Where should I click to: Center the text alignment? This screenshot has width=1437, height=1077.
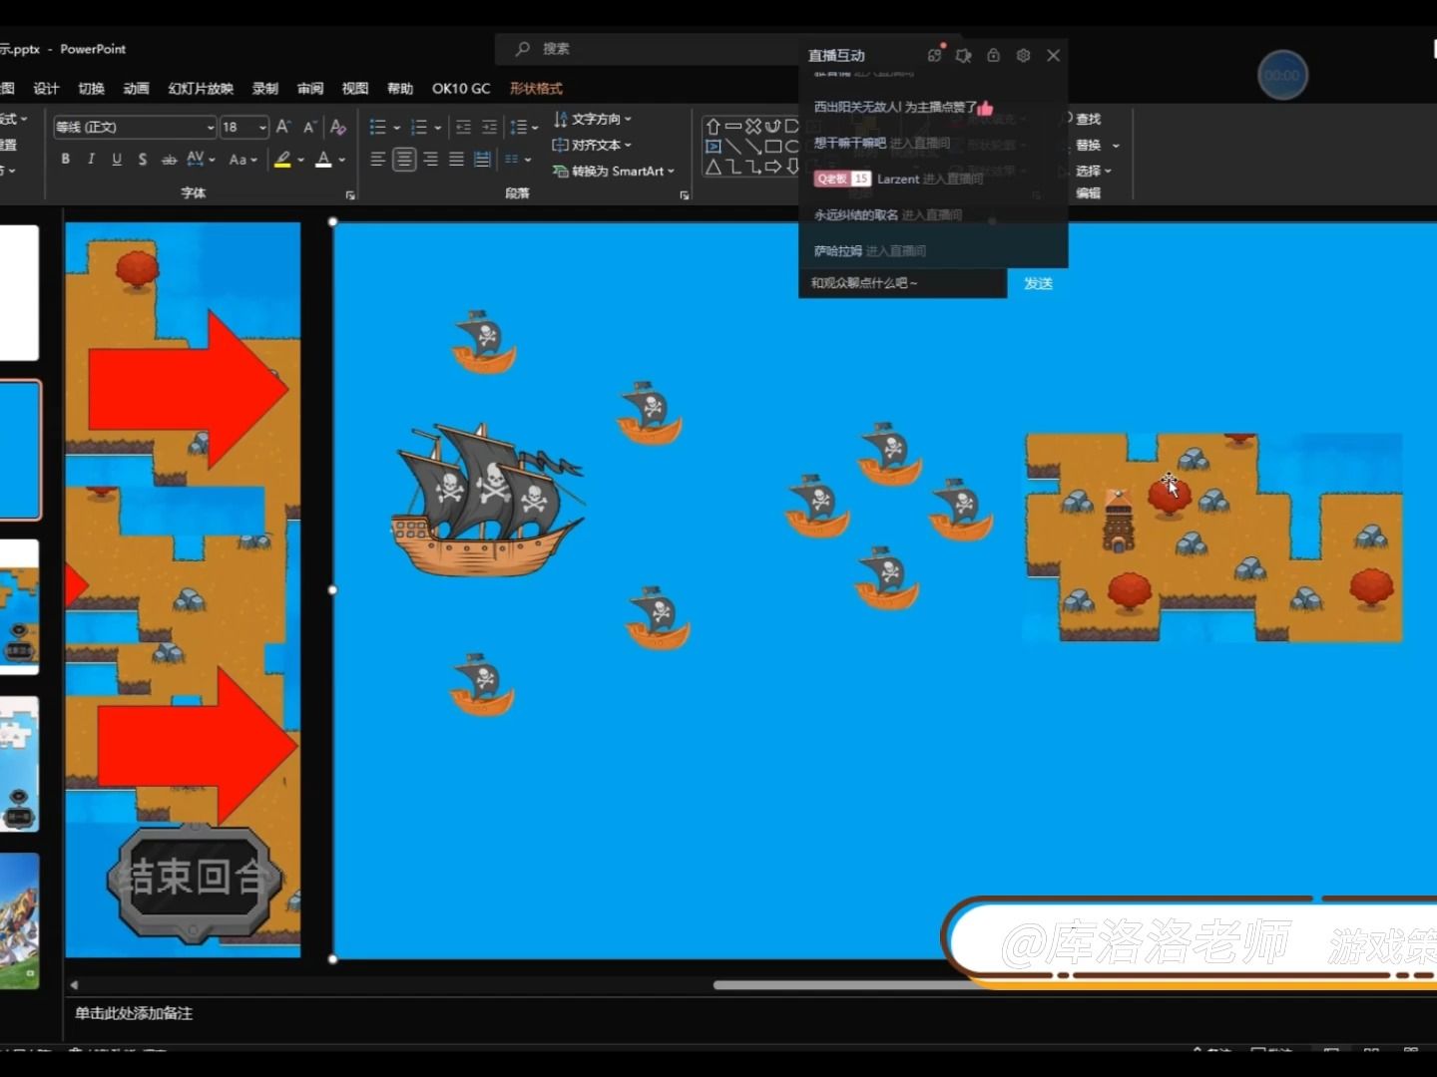point(404,159)
